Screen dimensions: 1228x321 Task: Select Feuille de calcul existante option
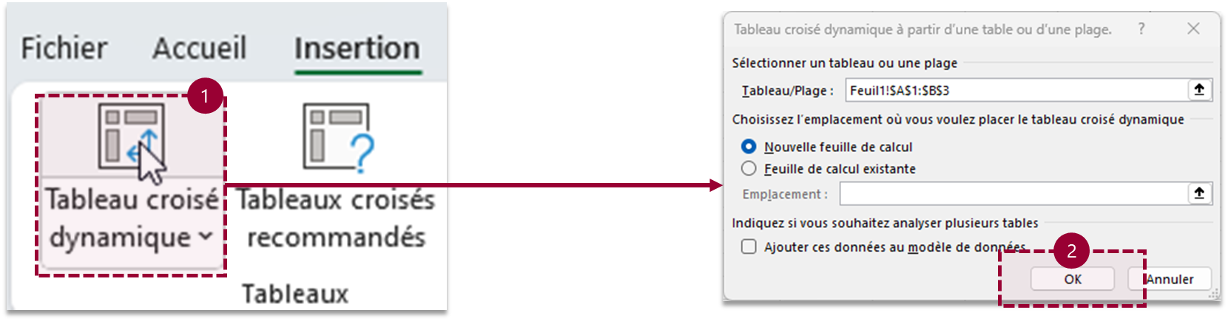[x=749, y=169]
